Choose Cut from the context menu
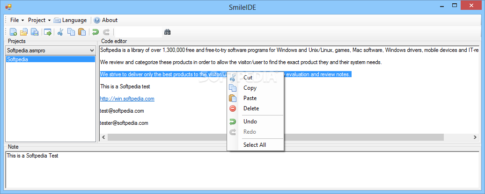The height and width of the screenshot is (194, 485). (x=255, y=78)
